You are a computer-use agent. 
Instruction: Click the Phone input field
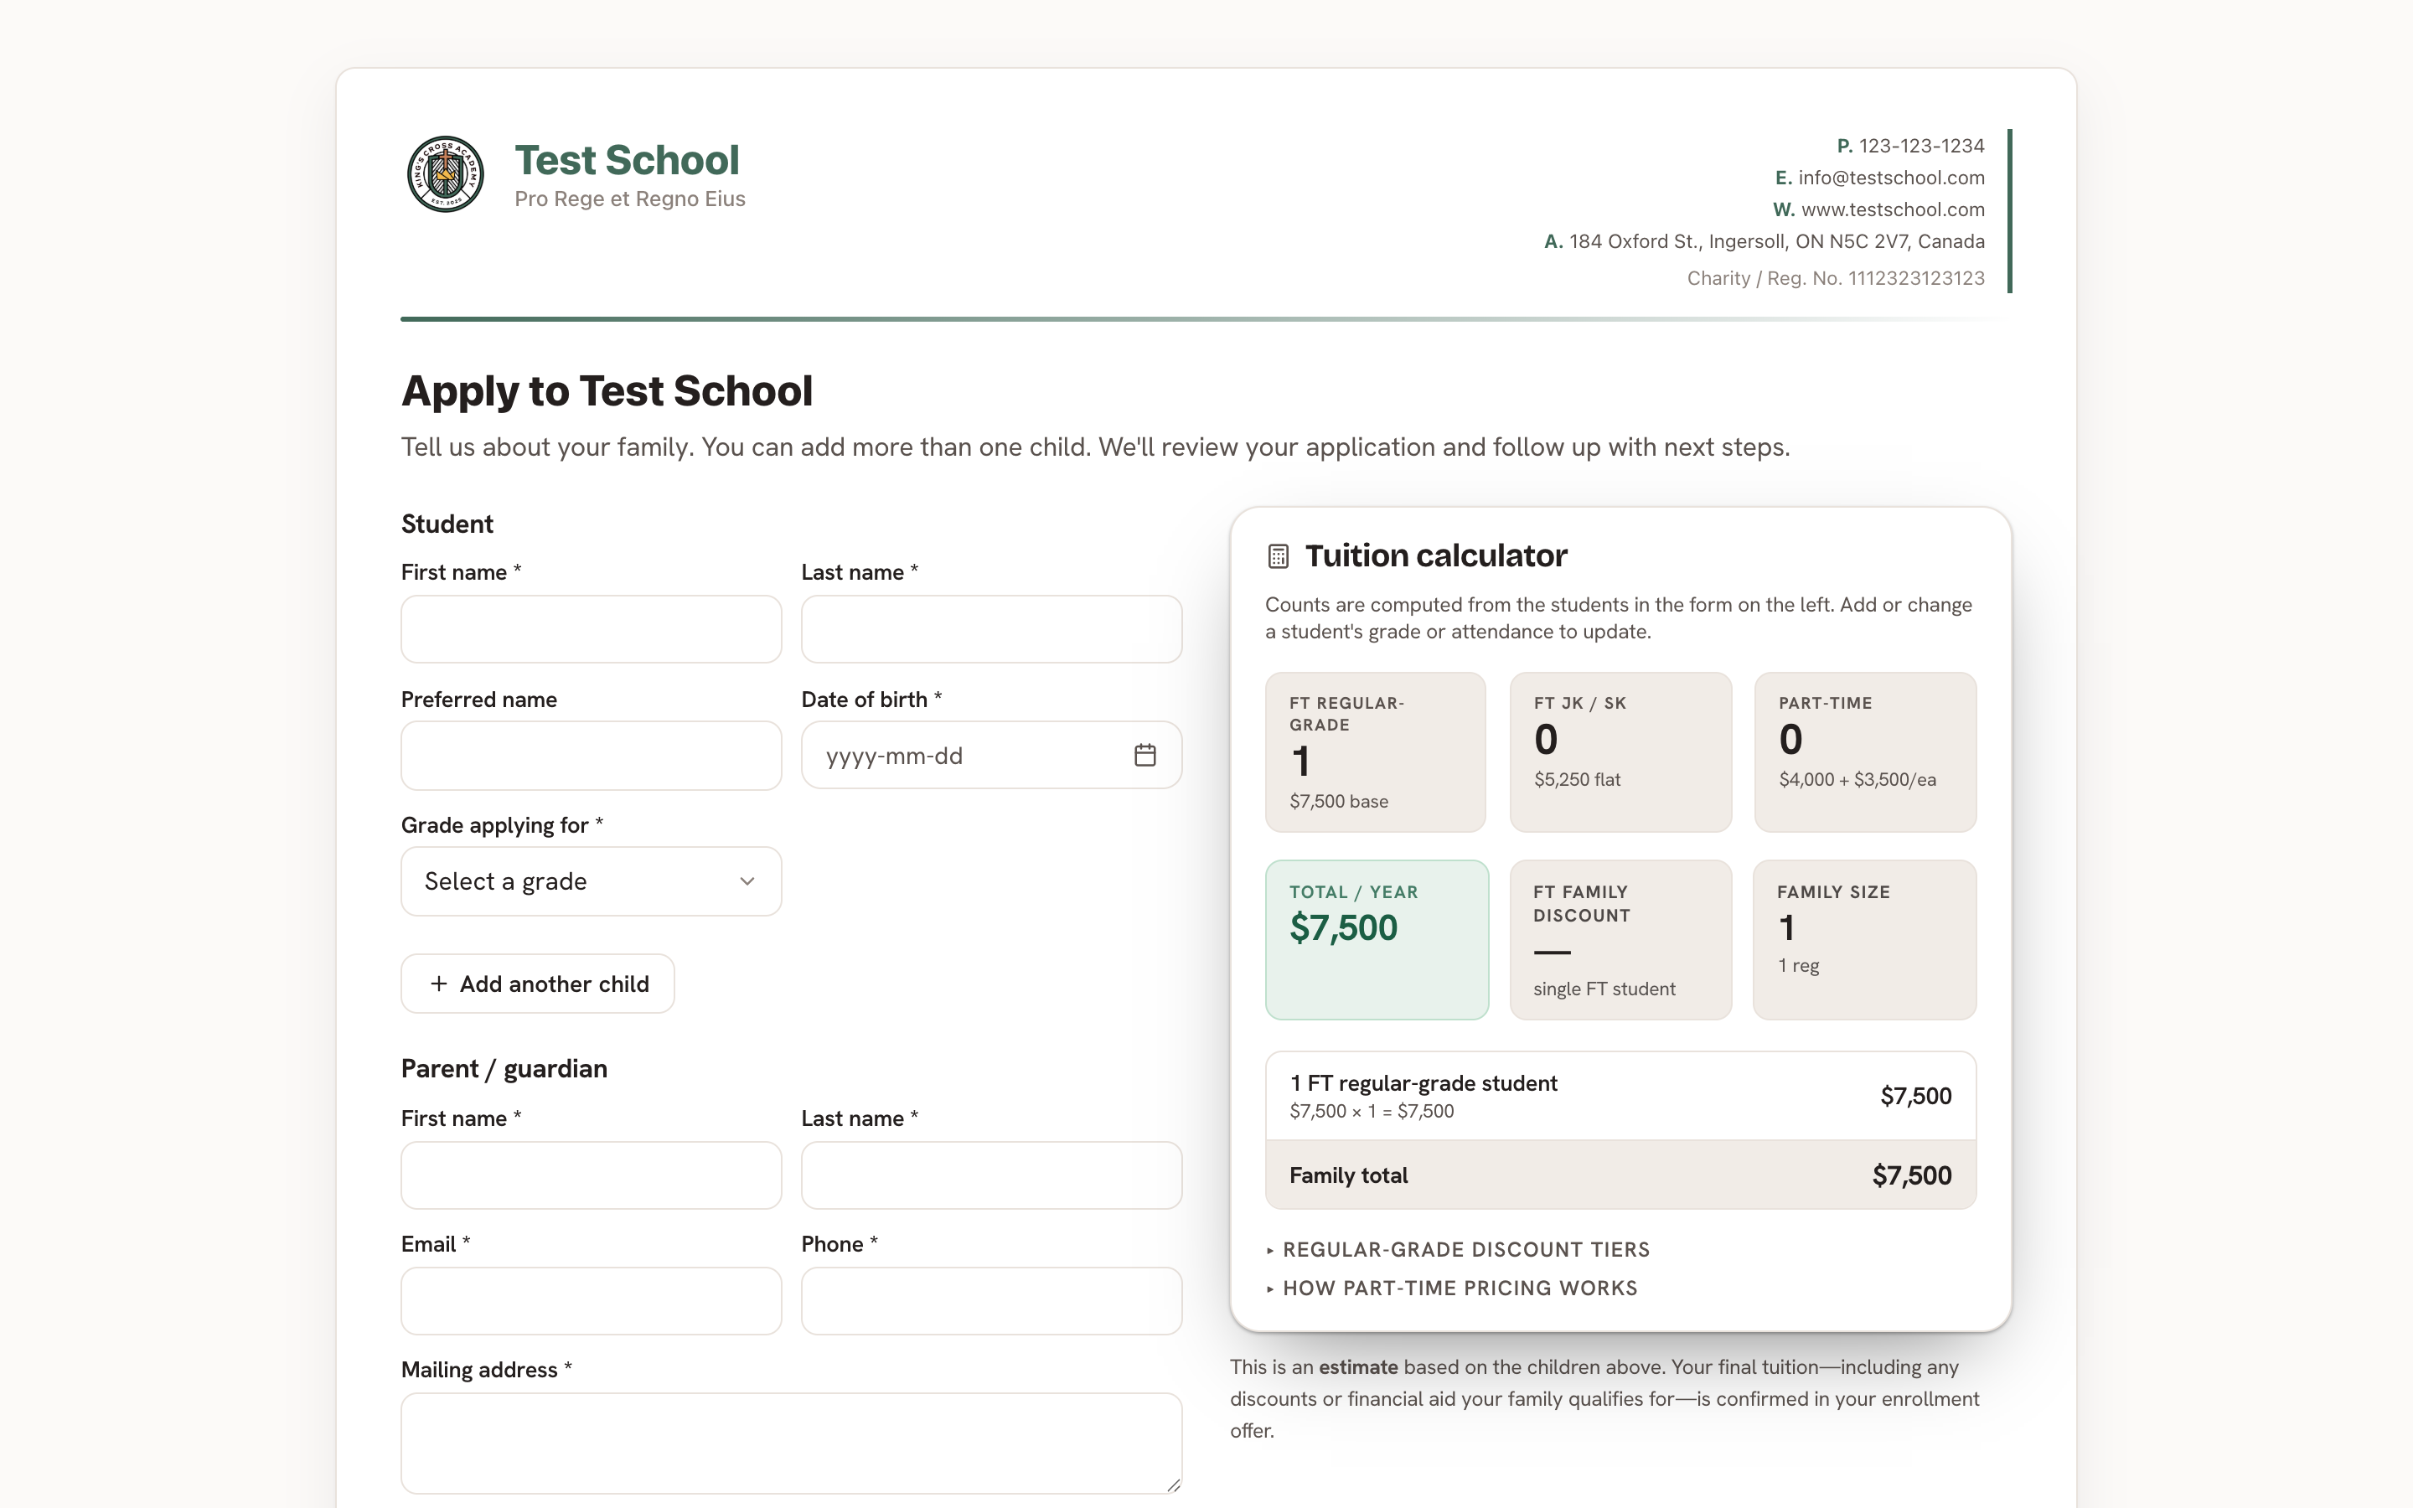991,1300
